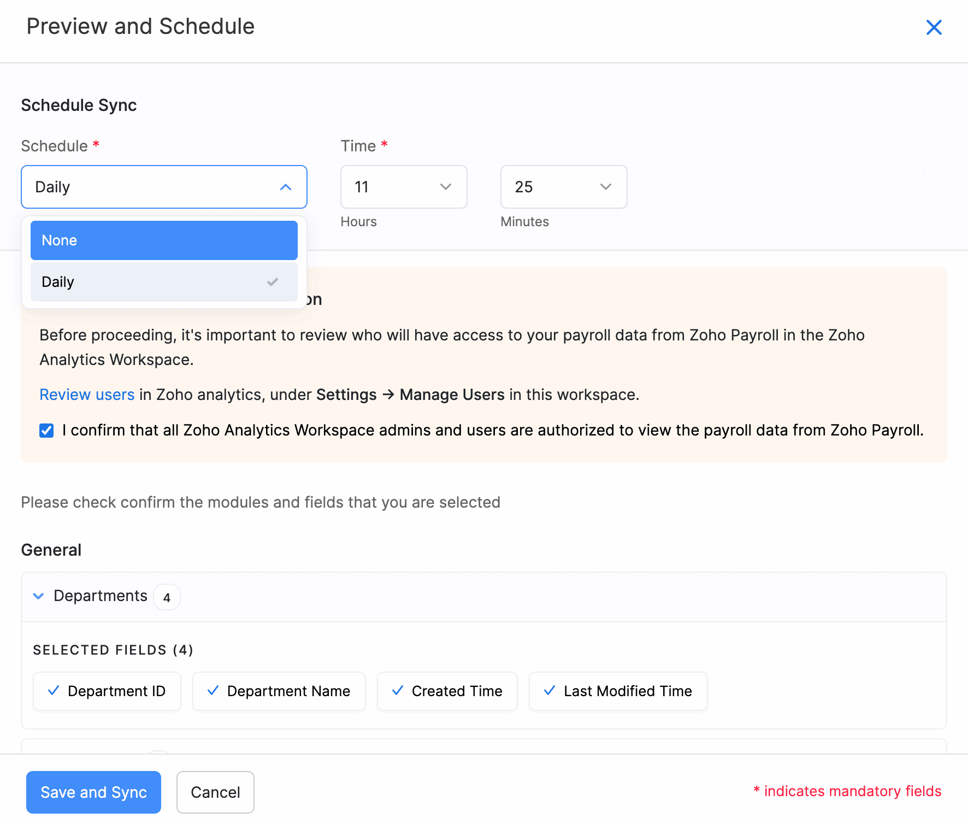Deselect the Department Name field
968x824 pixels.
point(279,691)
